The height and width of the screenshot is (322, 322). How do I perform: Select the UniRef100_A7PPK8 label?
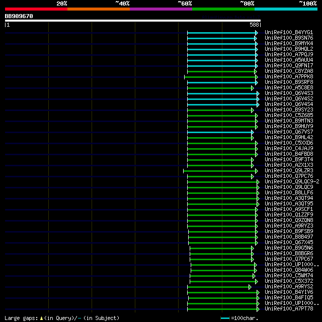point(289,76)
